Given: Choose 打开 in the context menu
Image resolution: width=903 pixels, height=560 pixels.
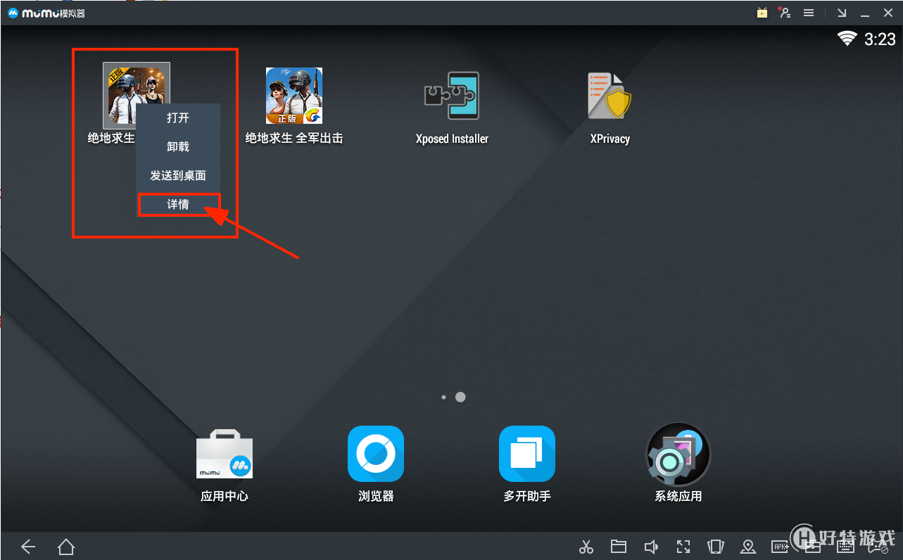Looking at the screenshot, I should (178, 117).
